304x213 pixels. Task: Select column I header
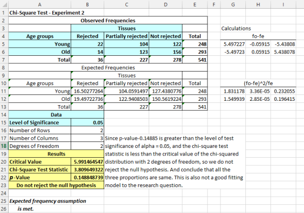click(283, 4)
